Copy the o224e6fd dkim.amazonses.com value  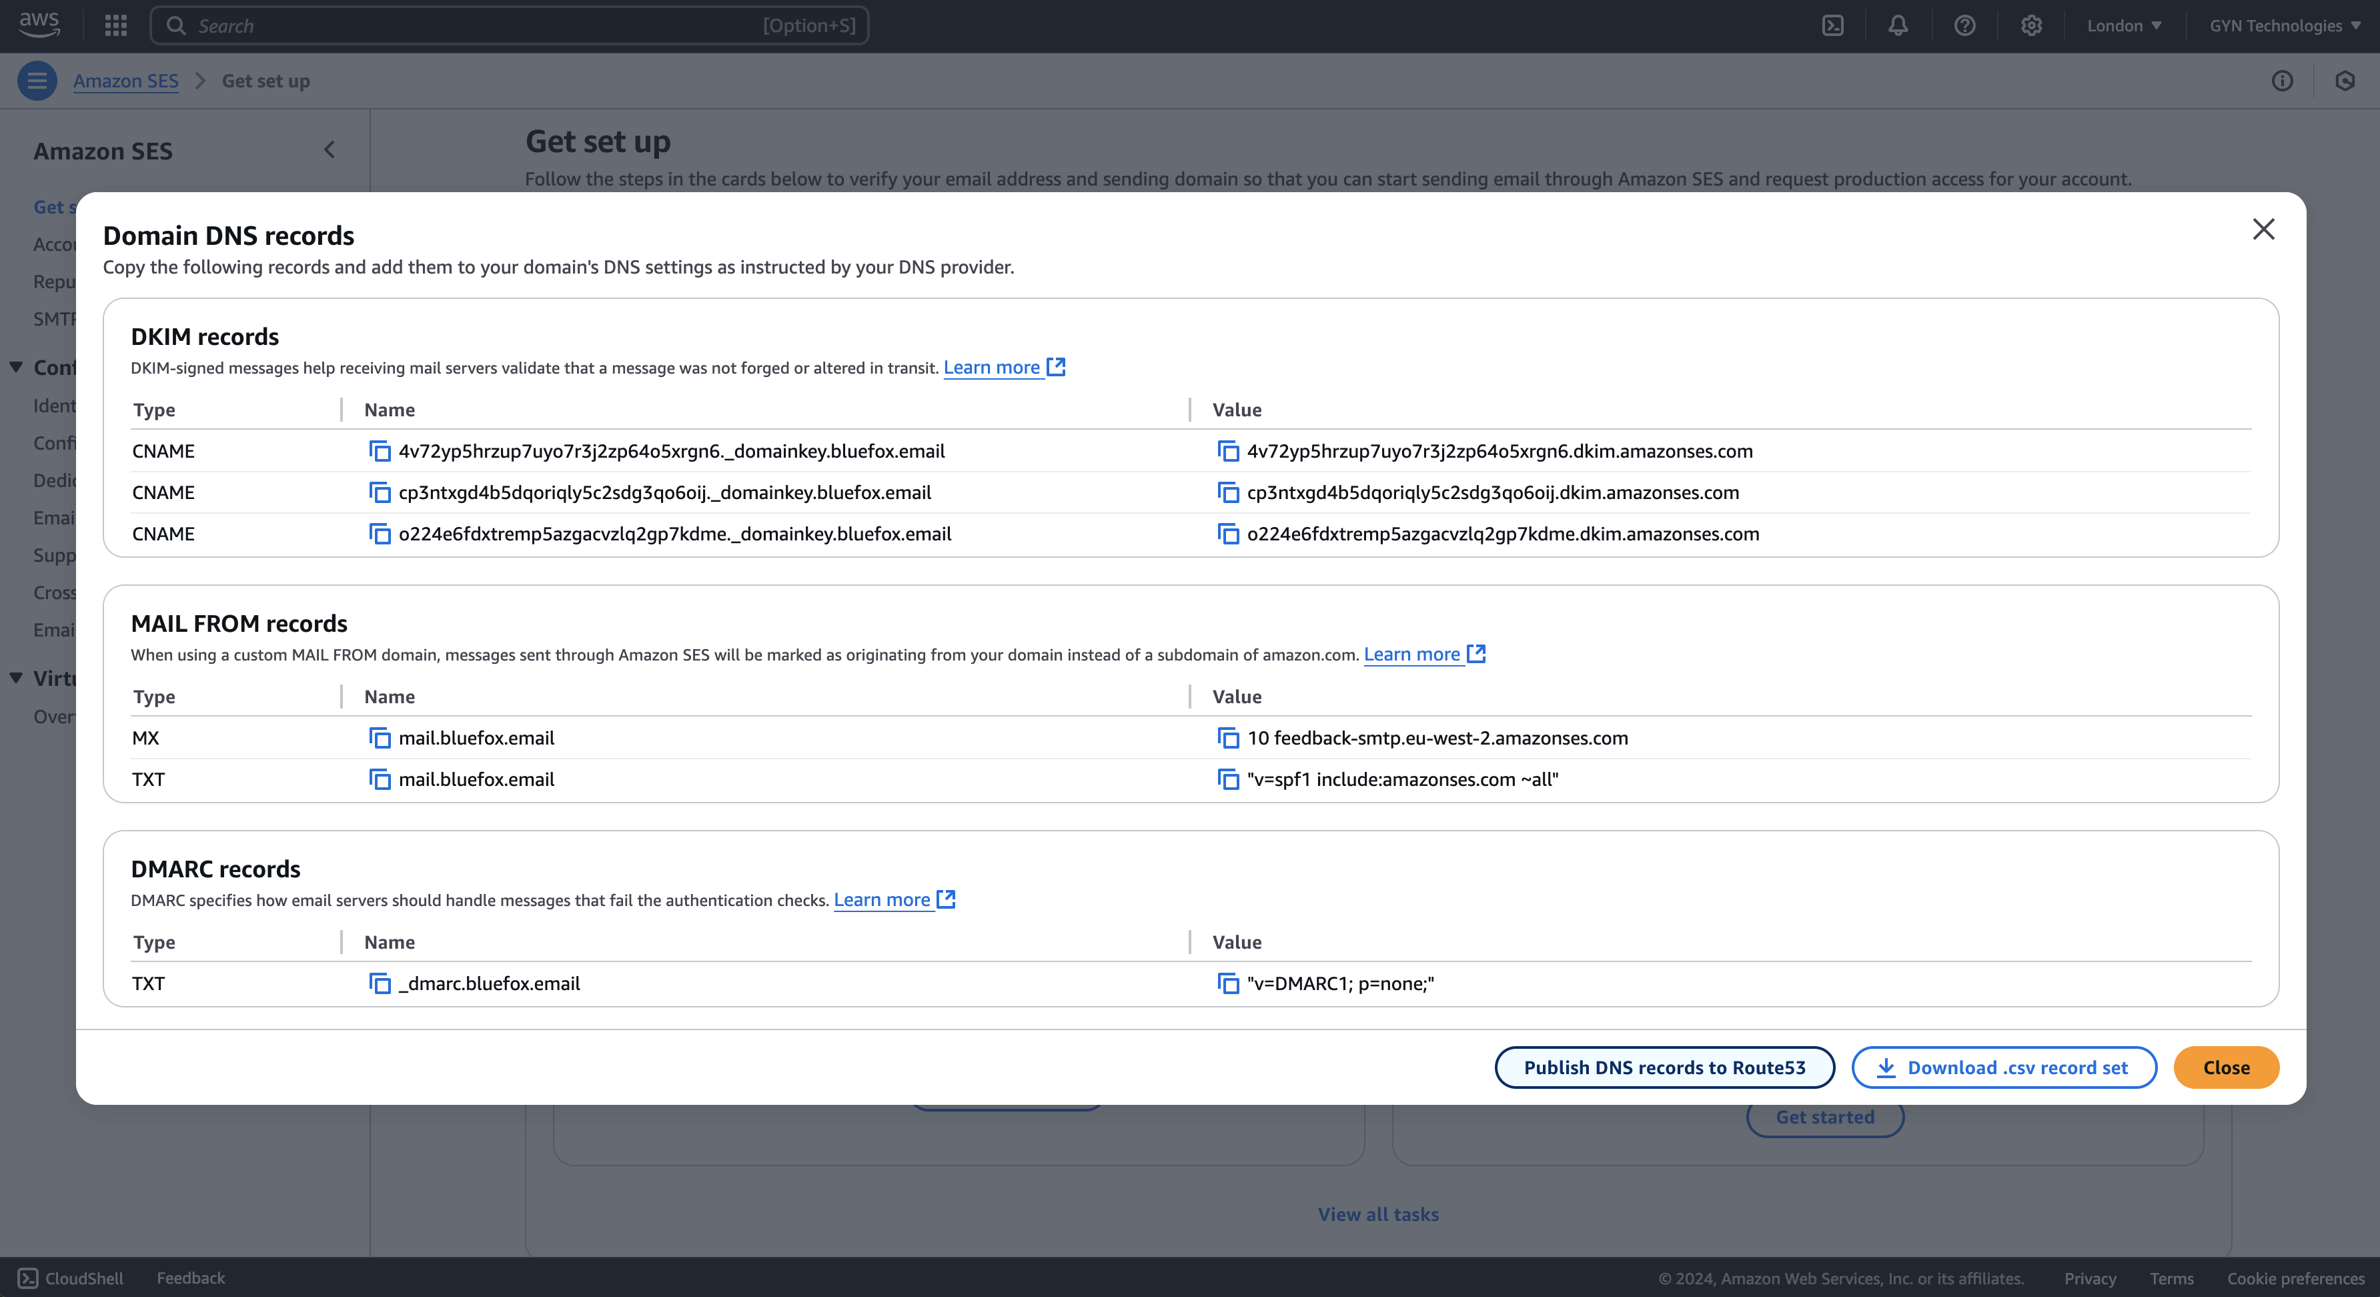pyautogui.click(x=1228, y=534)
